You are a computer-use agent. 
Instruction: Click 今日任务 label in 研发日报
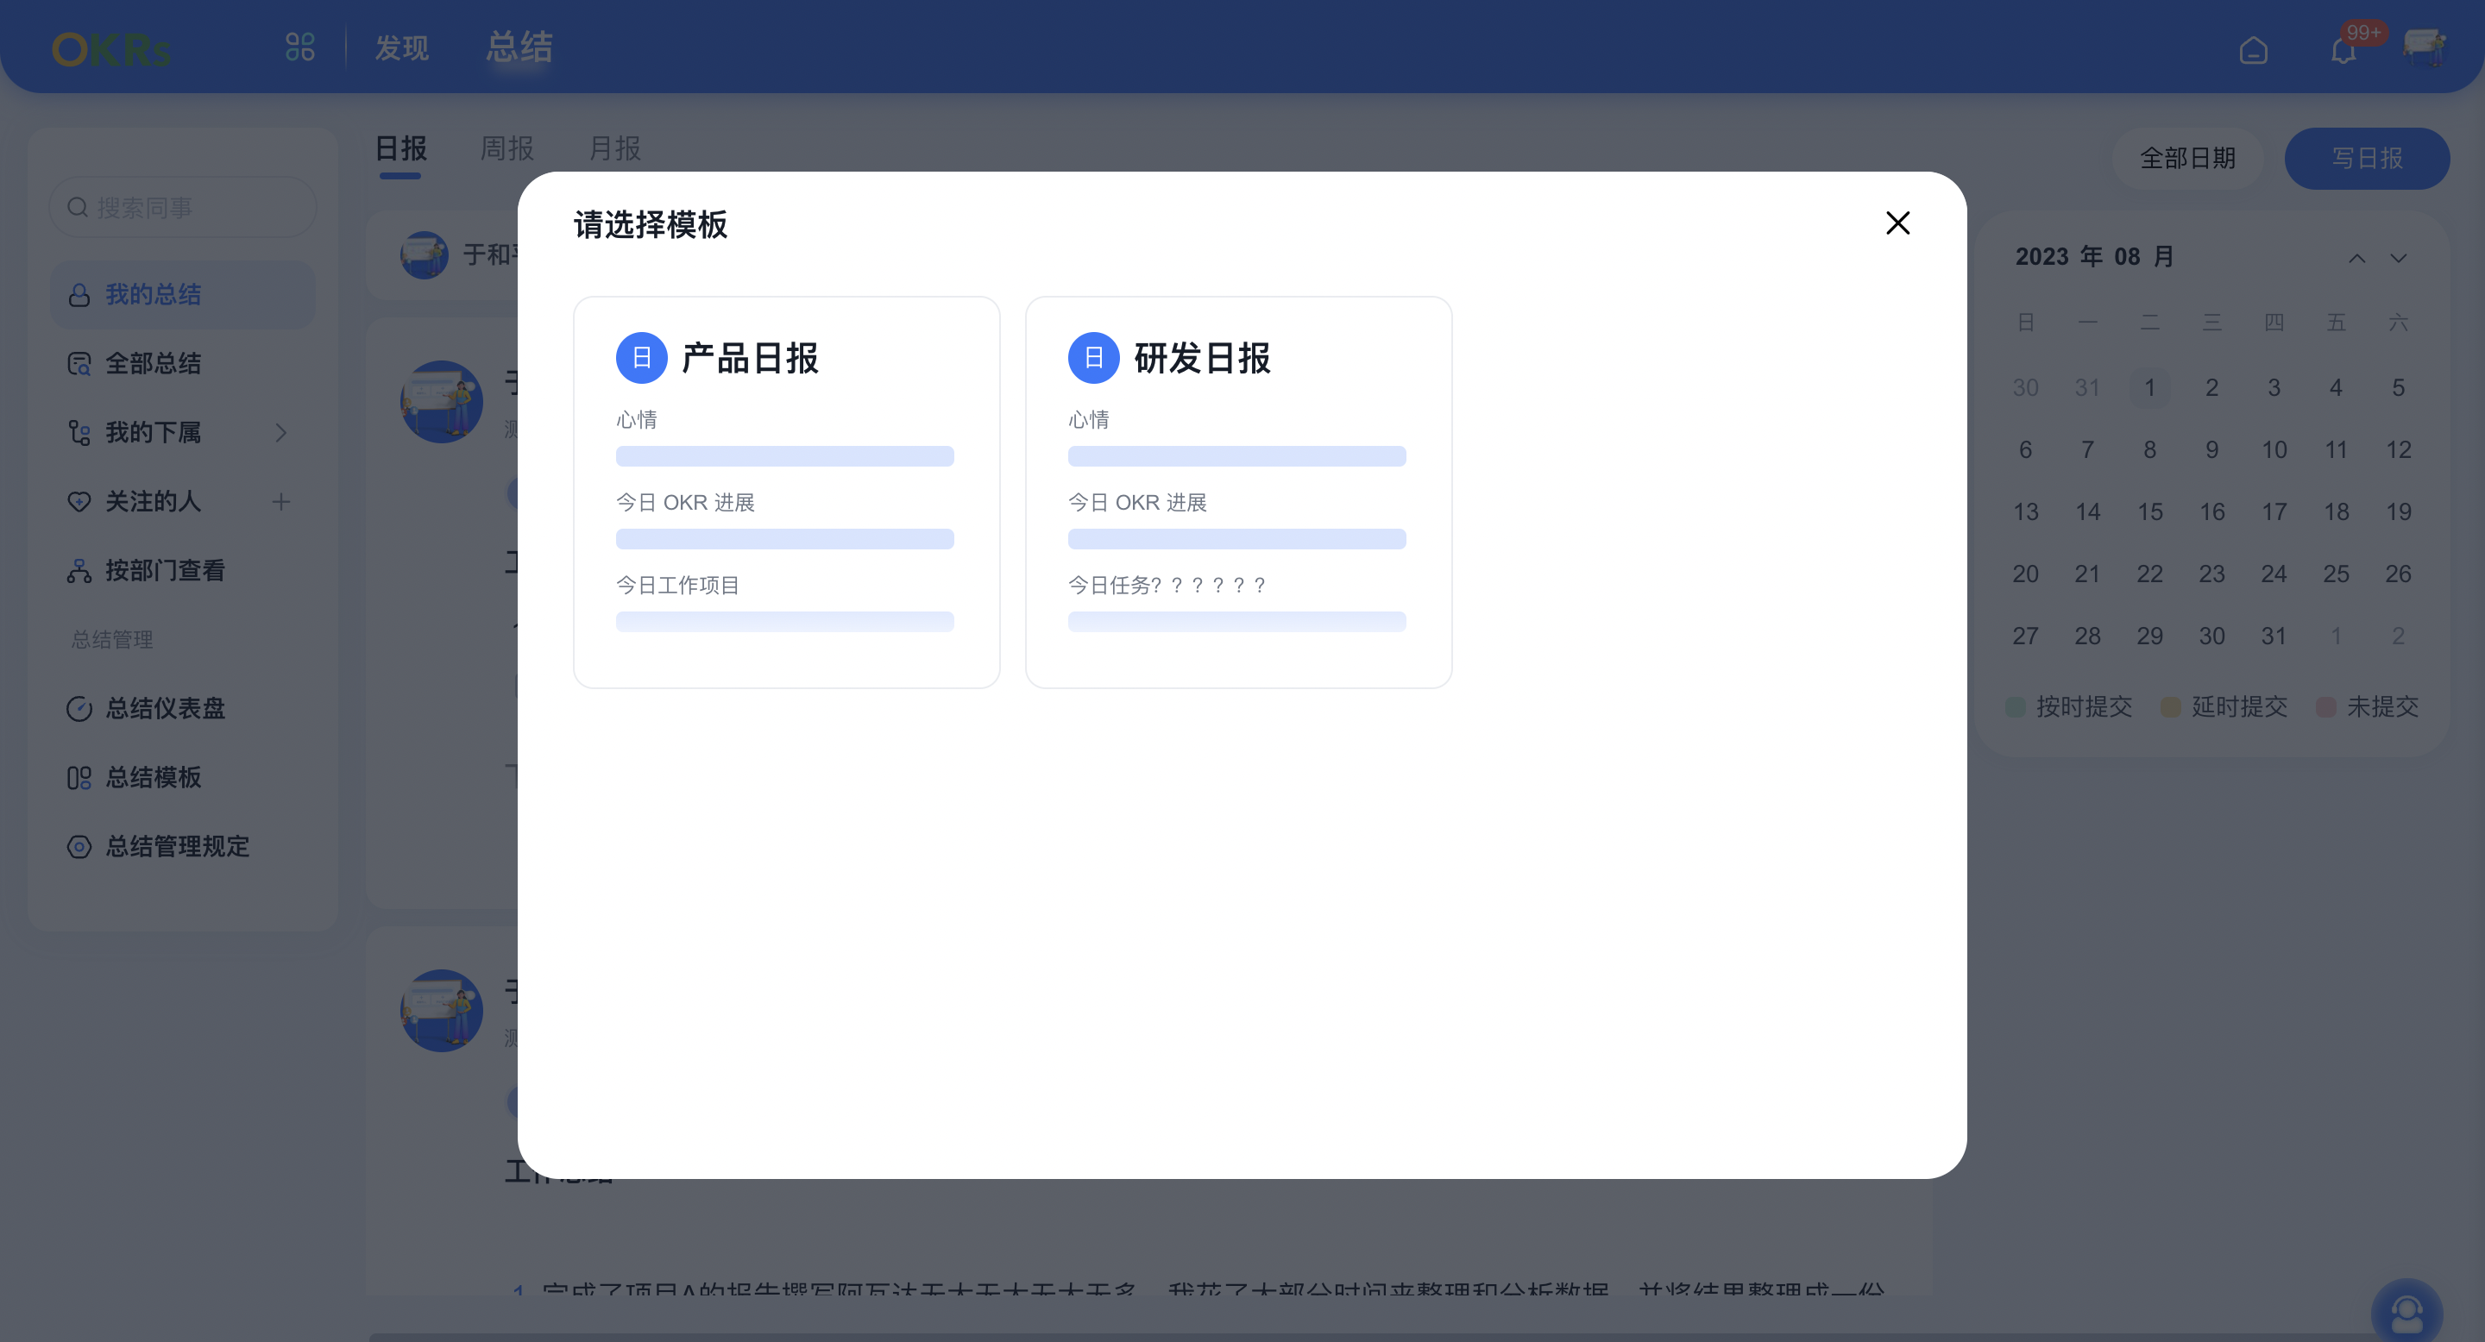[1167, 586]
